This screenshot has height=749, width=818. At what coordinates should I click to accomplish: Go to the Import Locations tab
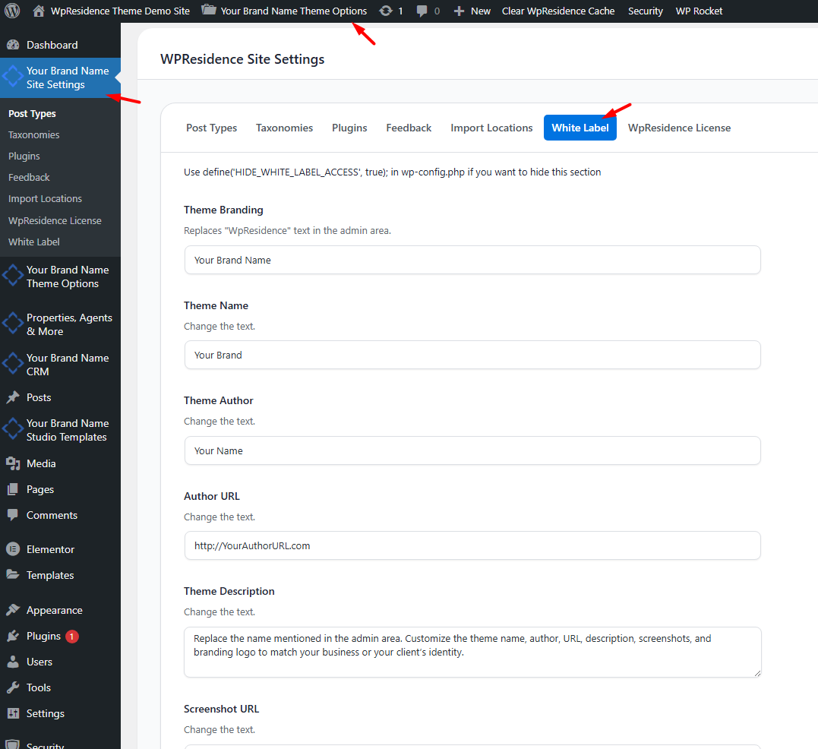[491, 128]
